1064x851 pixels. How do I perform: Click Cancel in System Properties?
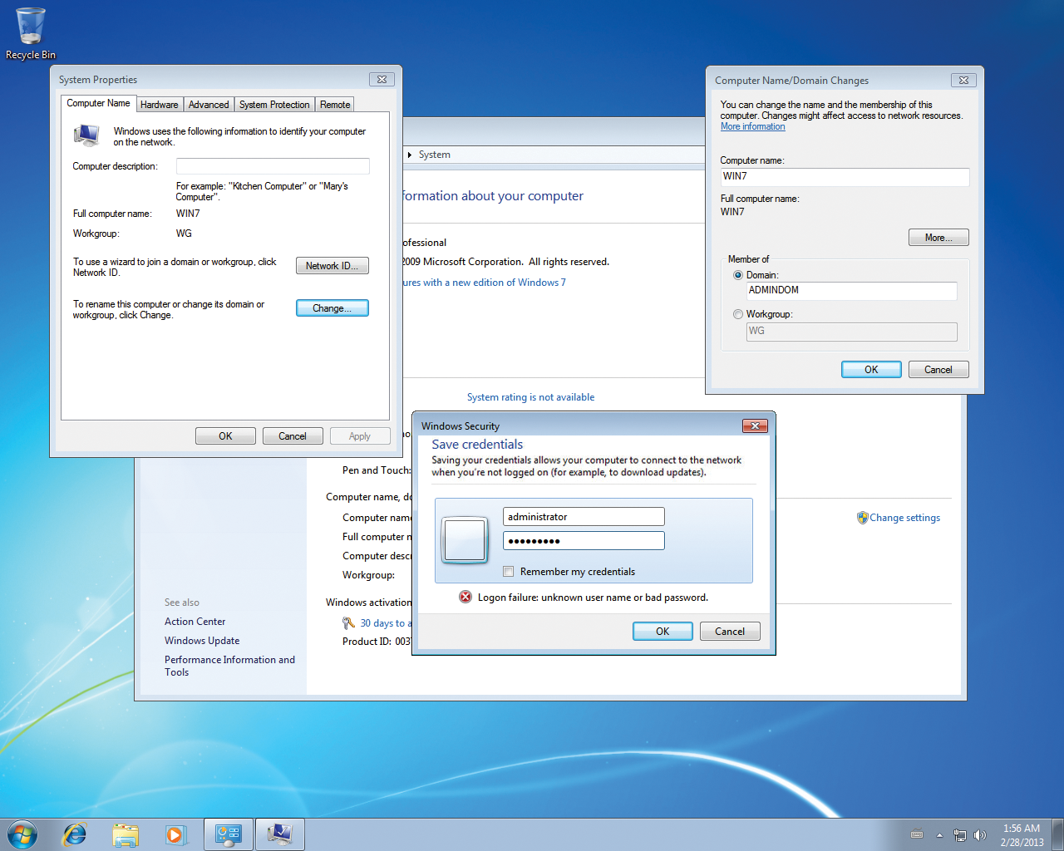point(293,436)
